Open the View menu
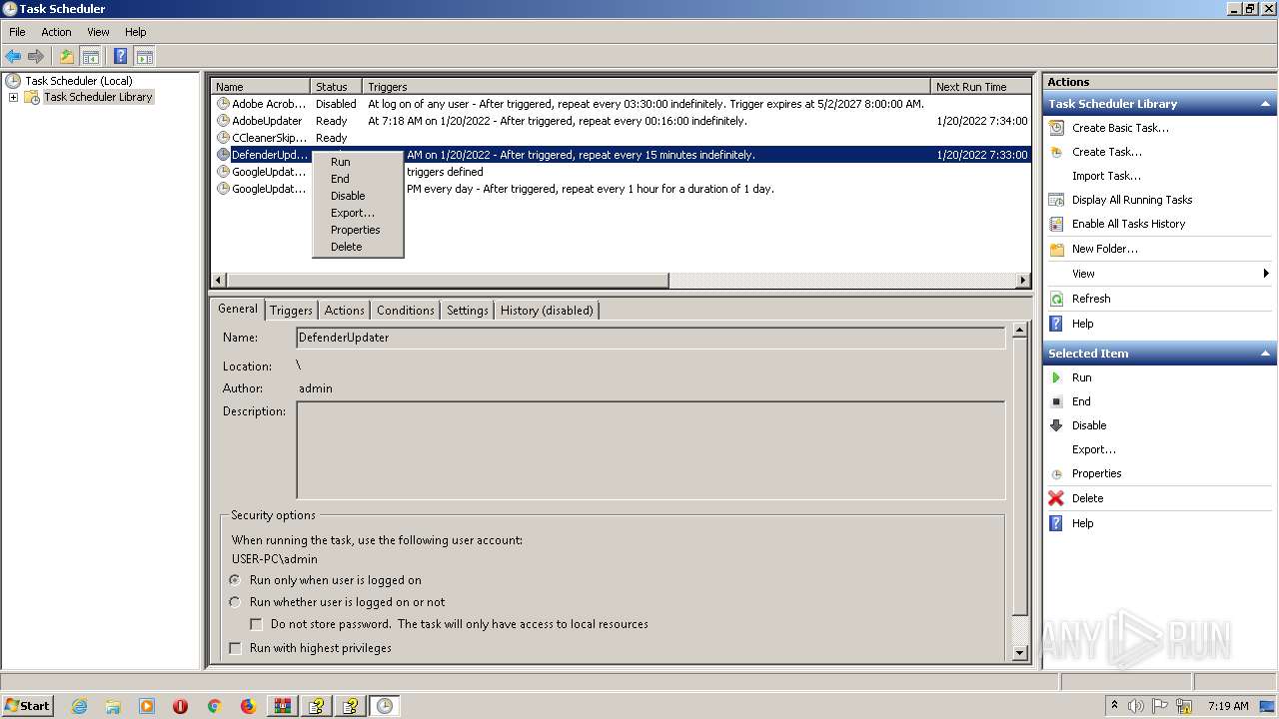This screenshot has height=719, width=1279. 98,32
